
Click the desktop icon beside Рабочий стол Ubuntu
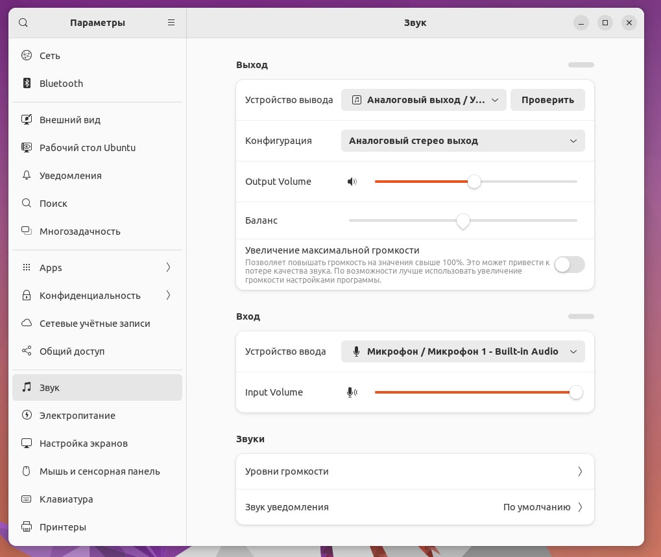pyautogui.click(x=27, y=147)
